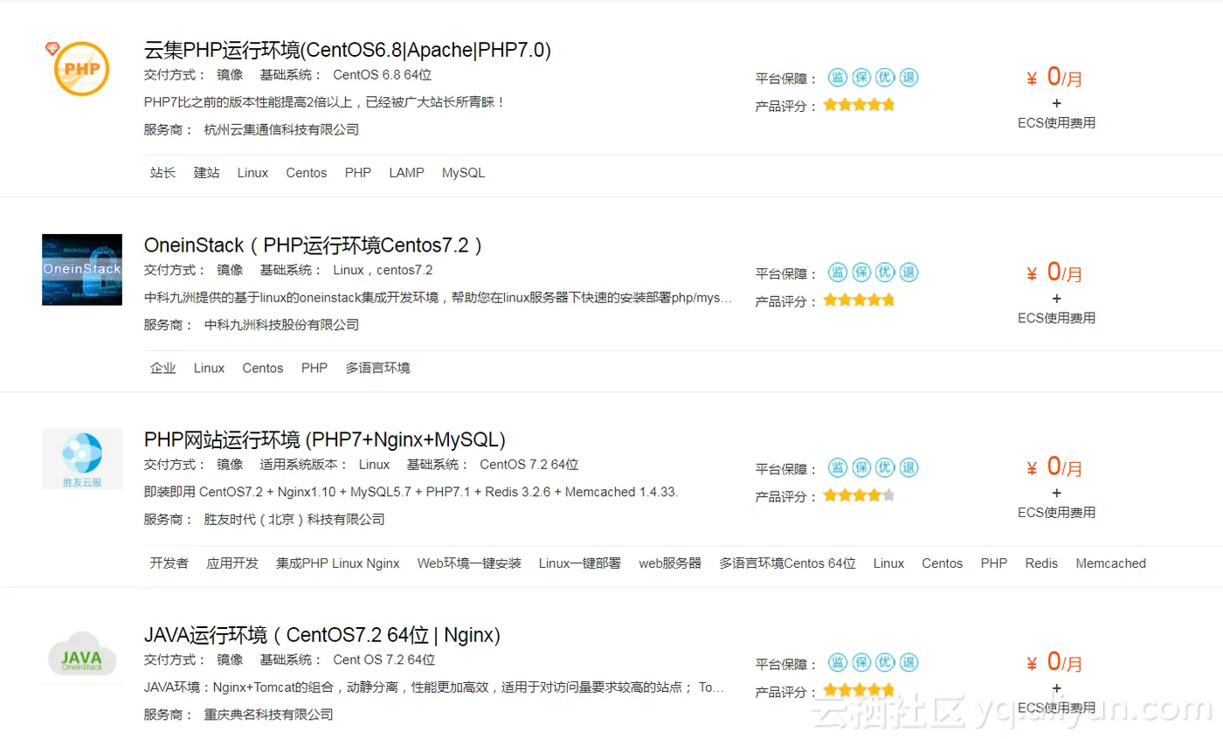Click the orange PHP logo of 云集PHP运行环境
Viewport: 1223px width, 739px height.
81,67
